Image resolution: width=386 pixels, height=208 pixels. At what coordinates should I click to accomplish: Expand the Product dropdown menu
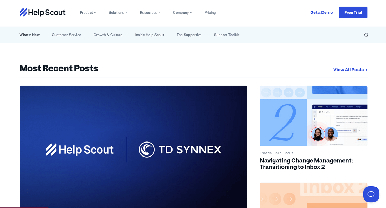coord(88,13)
